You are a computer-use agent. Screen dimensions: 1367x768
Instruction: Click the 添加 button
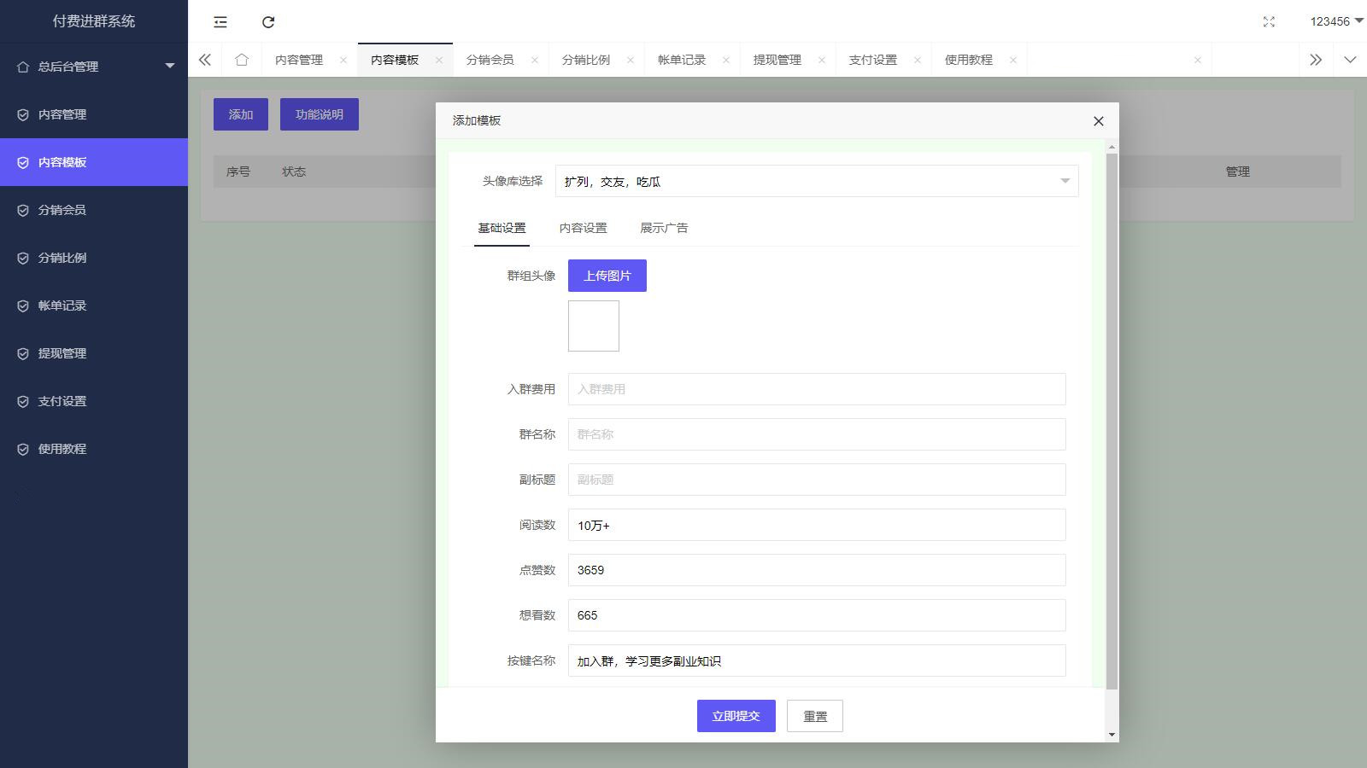coord(241,114)
